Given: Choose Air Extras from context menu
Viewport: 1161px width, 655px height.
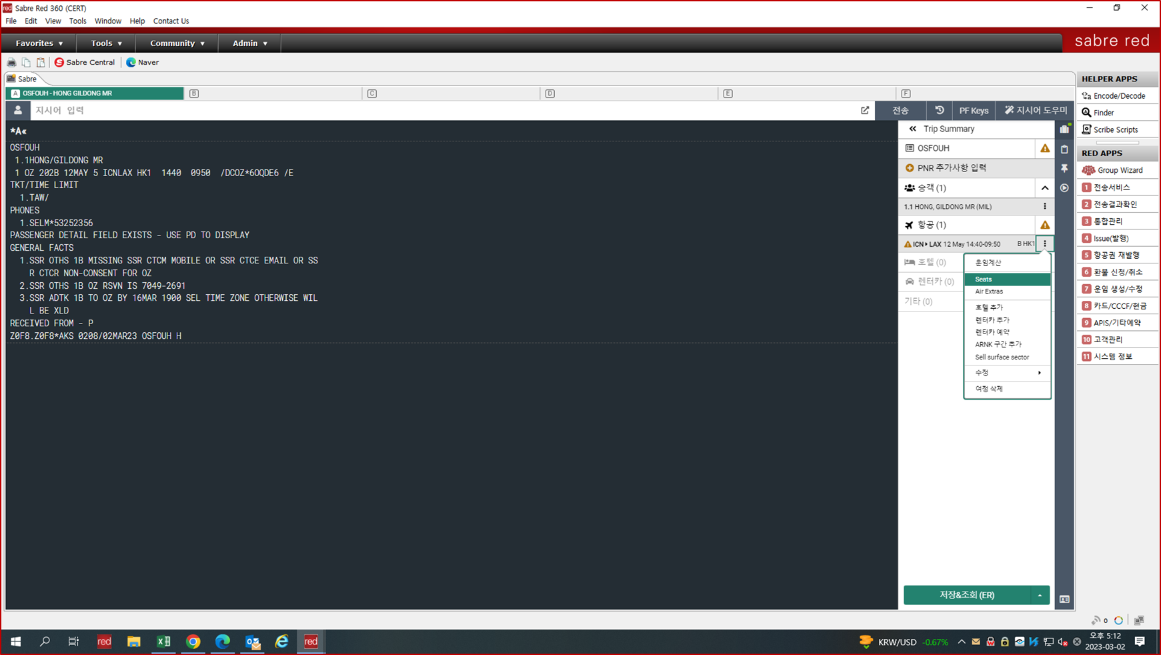Looking at the screenshot, I should [x=1007, y=291].
